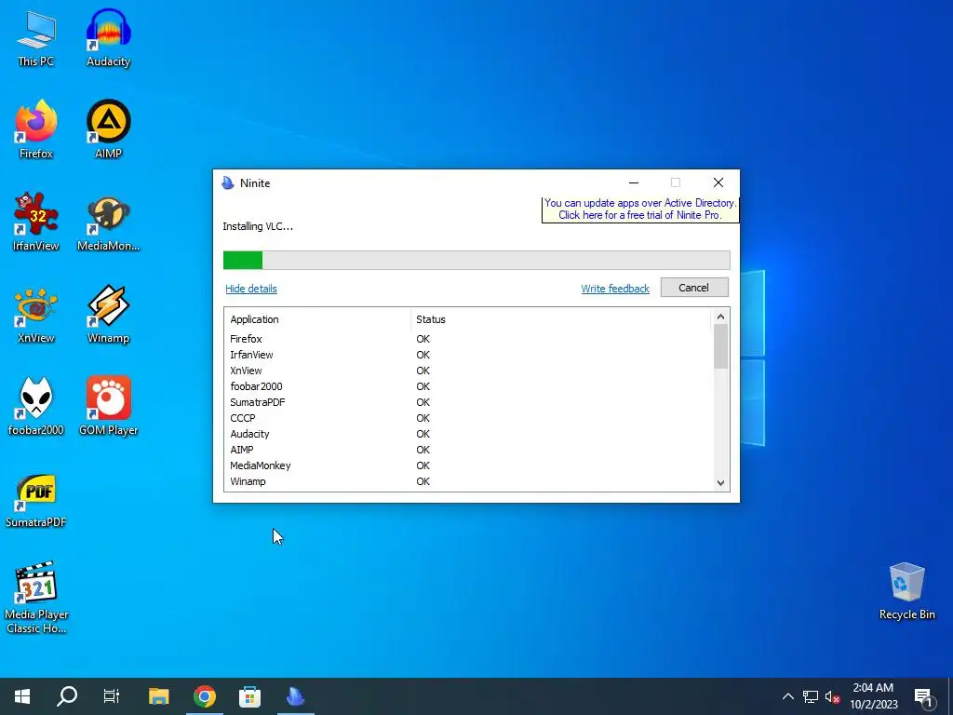
Task: Show hidden tray icons chevron
Action: [x=787, y=696]
